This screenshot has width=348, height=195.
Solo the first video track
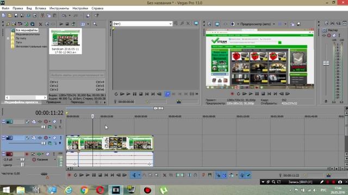(x=60, y=121)
